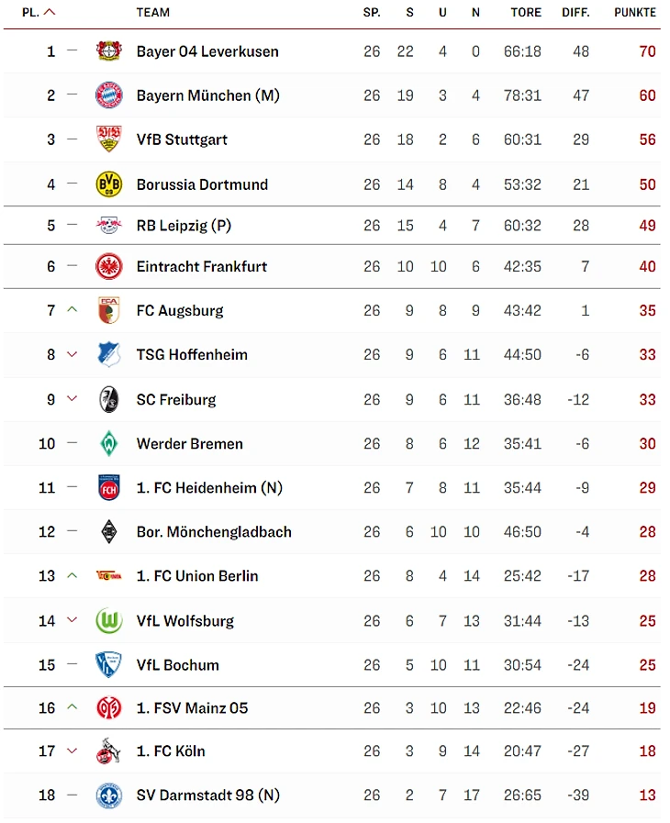The image size is (670, 823).
Task: Open SC Freiburg team name link
Action: point(176,400)
